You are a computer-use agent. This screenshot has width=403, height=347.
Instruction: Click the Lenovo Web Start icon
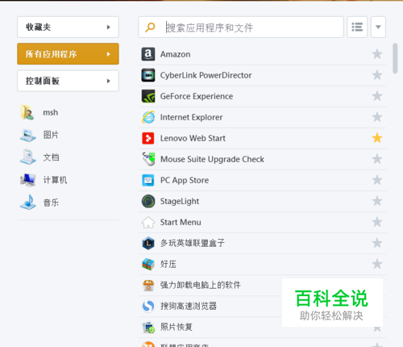[148, 138]
